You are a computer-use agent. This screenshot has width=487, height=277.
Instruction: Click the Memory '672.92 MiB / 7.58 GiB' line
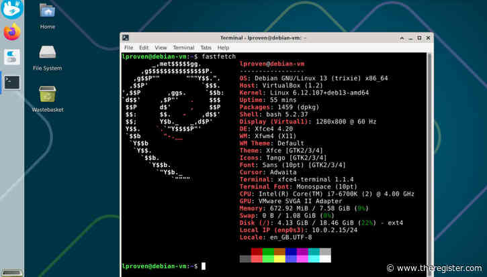tap(304, 208)
